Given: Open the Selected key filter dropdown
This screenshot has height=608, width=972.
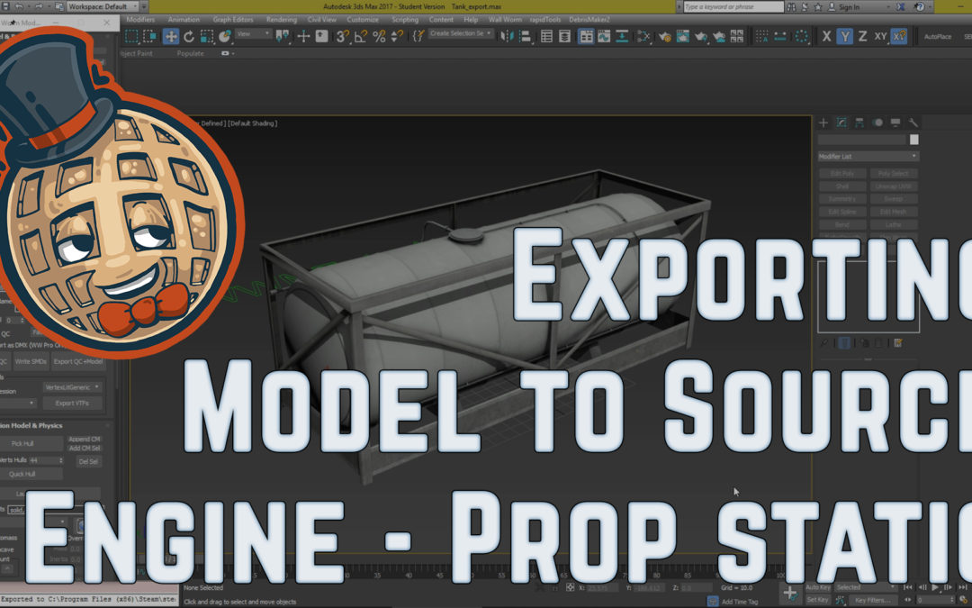Looking at the screenshot, I should coord(866,587).
